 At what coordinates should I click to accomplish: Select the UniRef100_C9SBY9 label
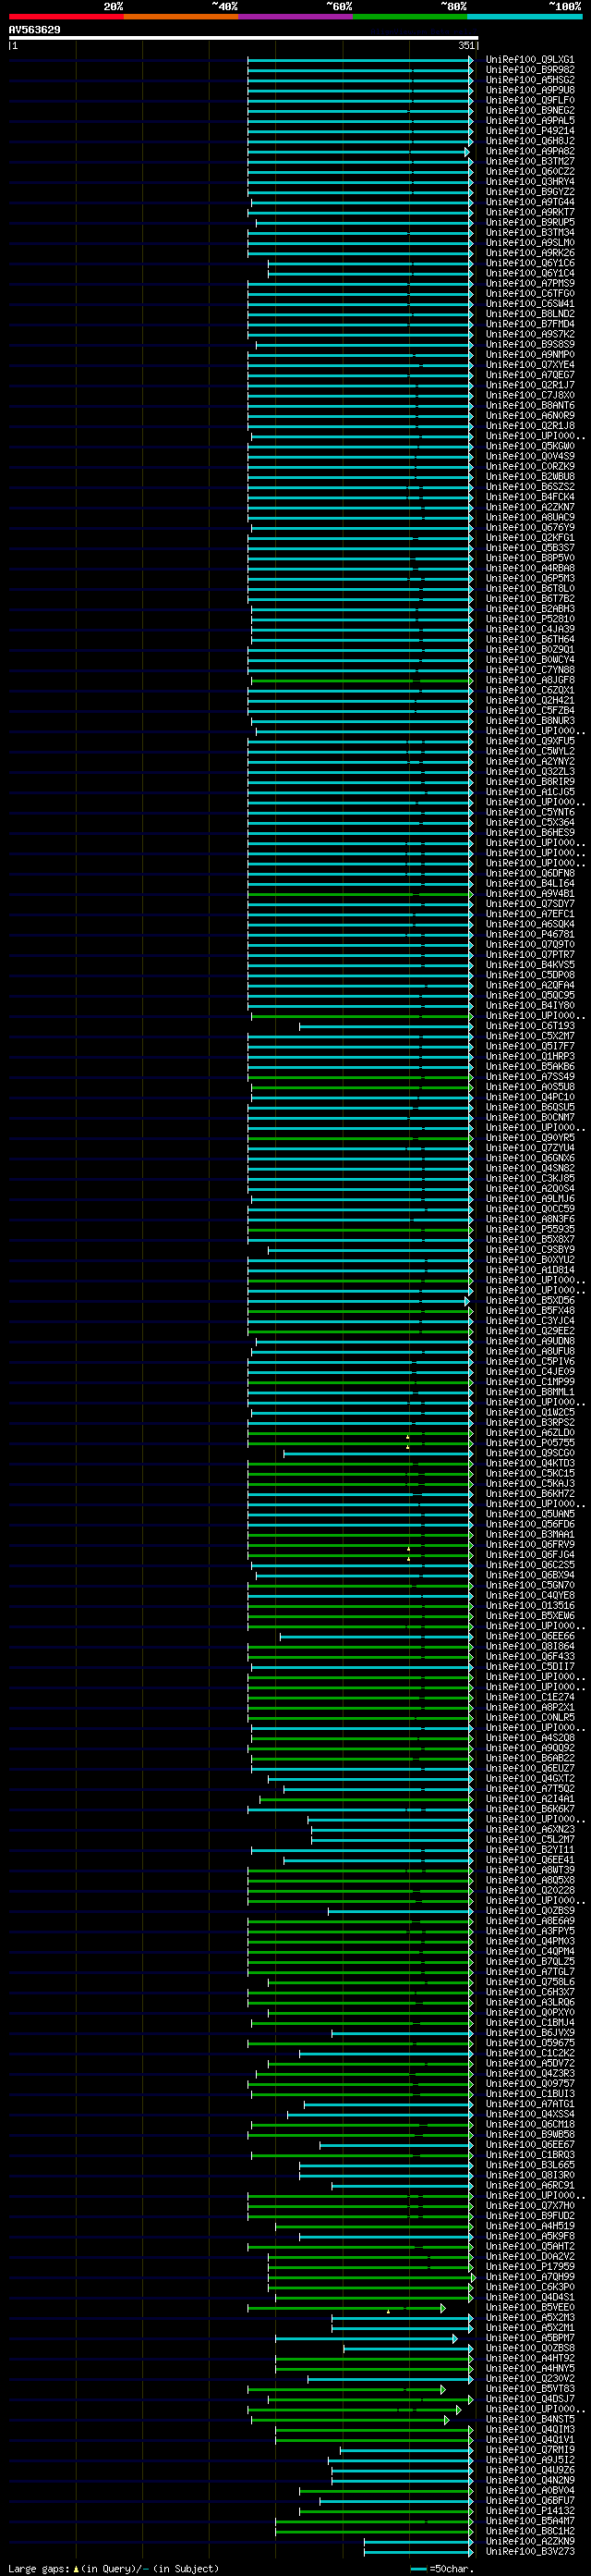tap(530, 1249)
